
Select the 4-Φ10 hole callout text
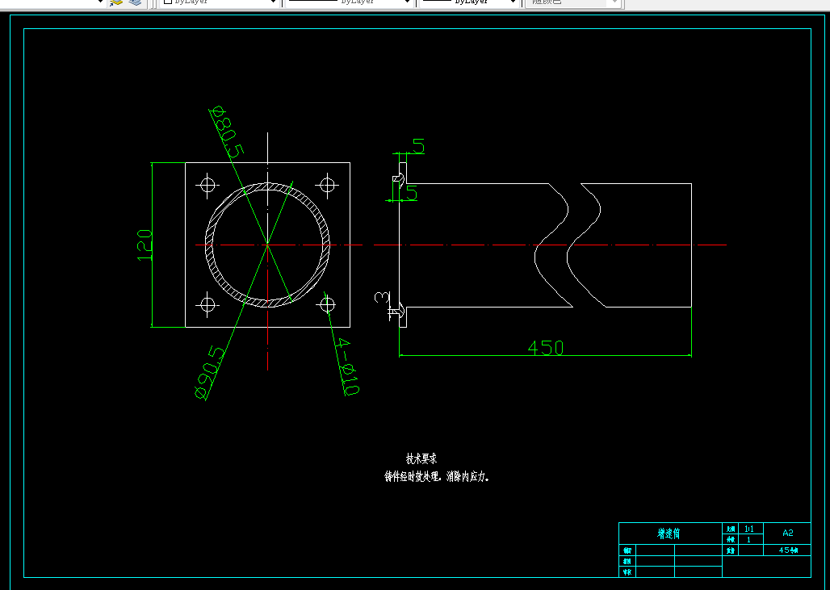click(x=348, y=367)
